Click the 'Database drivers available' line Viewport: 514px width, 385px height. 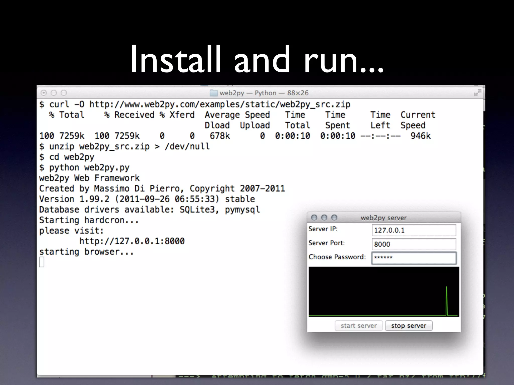pos(150,210)
